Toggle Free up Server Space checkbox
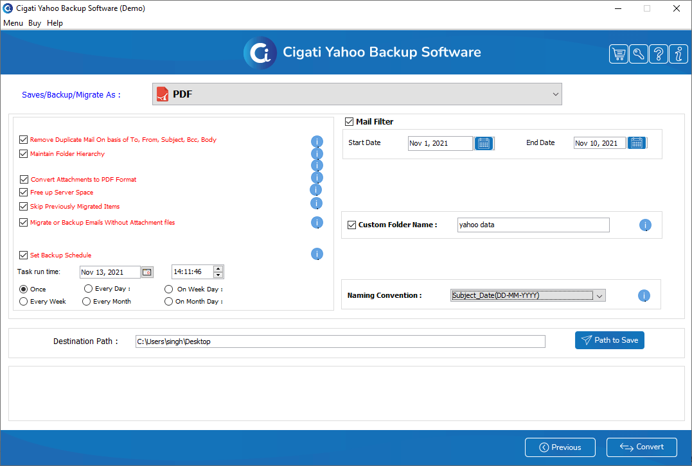The height and width of the screenshot is (466, 692). coord(23,192)
